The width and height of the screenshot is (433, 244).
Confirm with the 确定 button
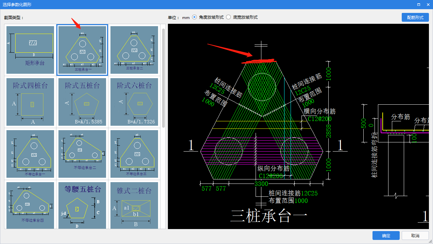coord(386,236)
